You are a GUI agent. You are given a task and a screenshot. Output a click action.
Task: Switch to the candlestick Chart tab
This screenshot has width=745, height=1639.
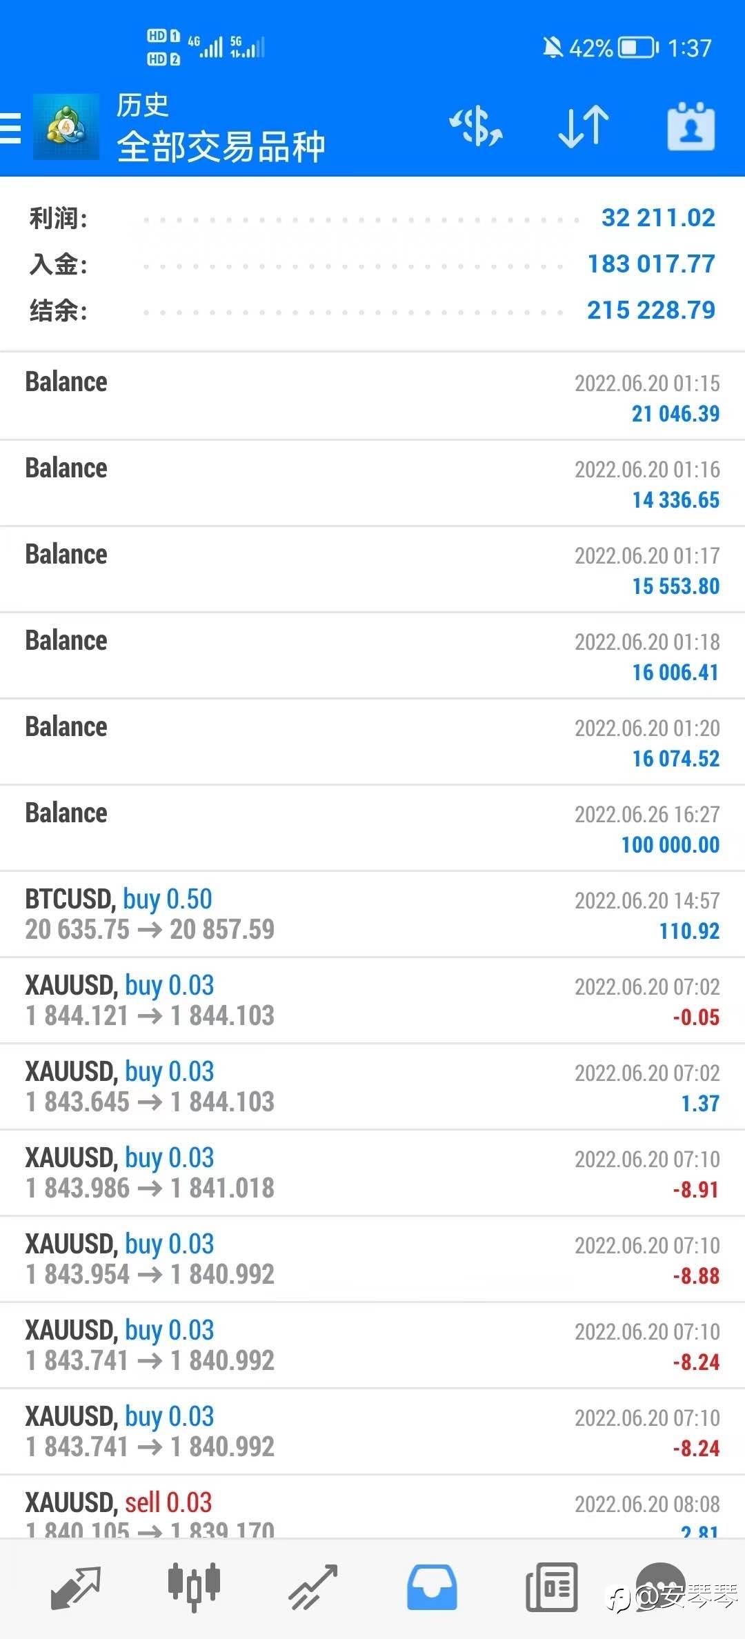click(x=194, y=1587)
